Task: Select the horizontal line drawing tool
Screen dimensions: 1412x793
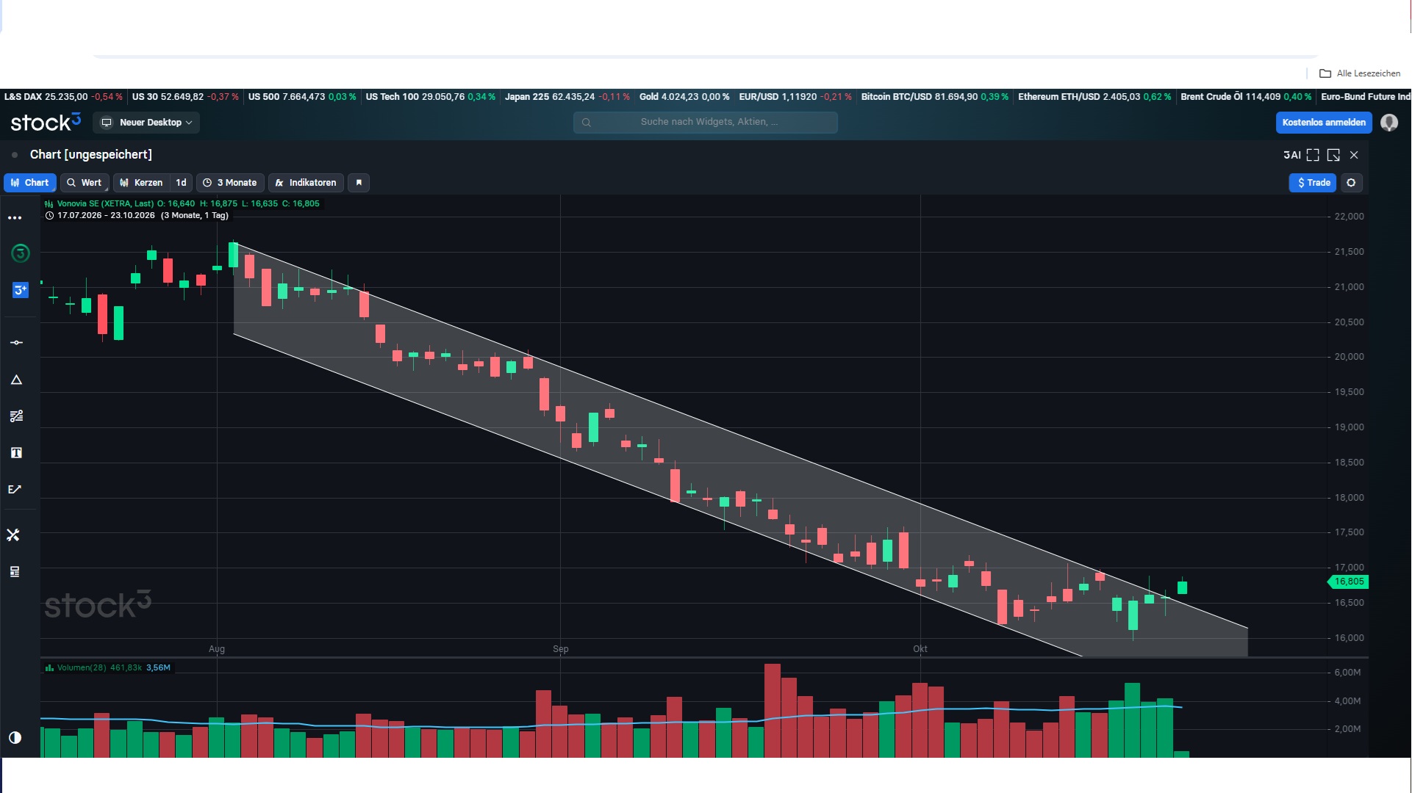Action: click(16, 343)
